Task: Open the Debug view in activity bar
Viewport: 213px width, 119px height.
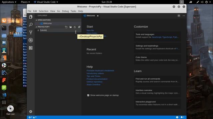Action: (x=31, y=40)
